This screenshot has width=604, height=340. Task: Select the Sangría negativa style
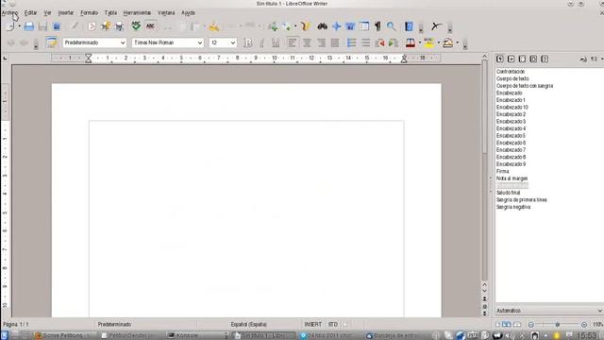[513, 207]
